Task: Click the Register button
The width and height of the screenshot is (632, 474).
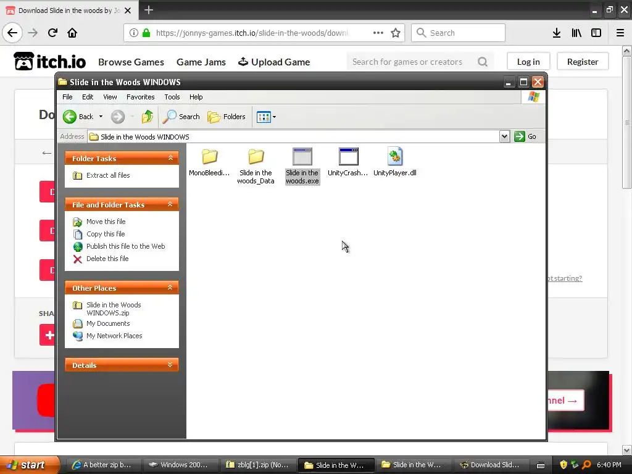Action: (583, 62)
